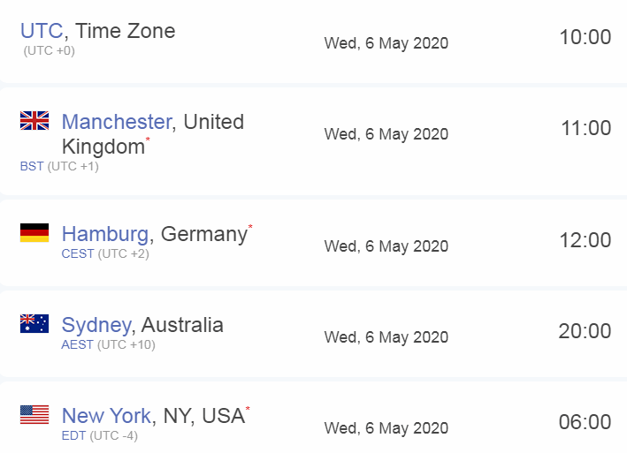Click the 12:00 Hamburg time value
627x453 pixels.
(x=585, y=240)
